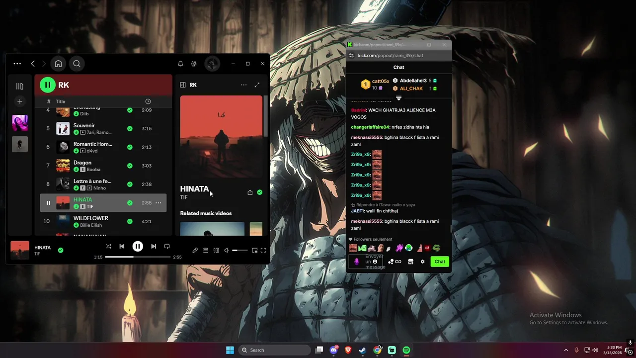Toggle saved checkmark on Romantic Homicide row
The image size is (636, 358).
coord(130,147)
